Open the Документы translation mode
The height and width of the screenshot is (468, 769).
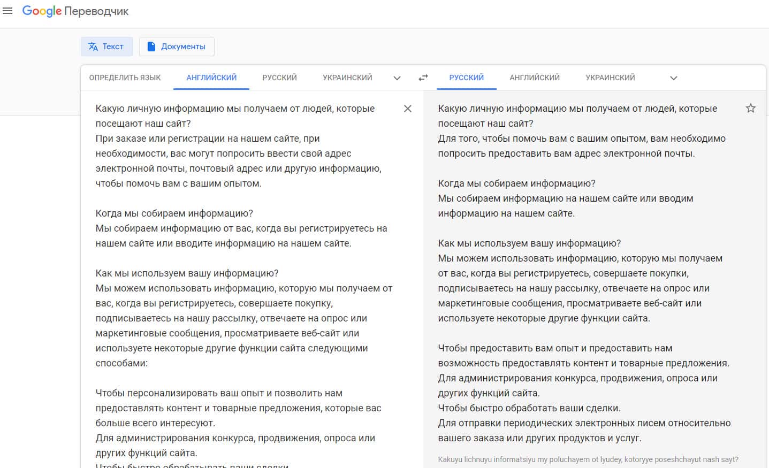[x=177, y=47]
